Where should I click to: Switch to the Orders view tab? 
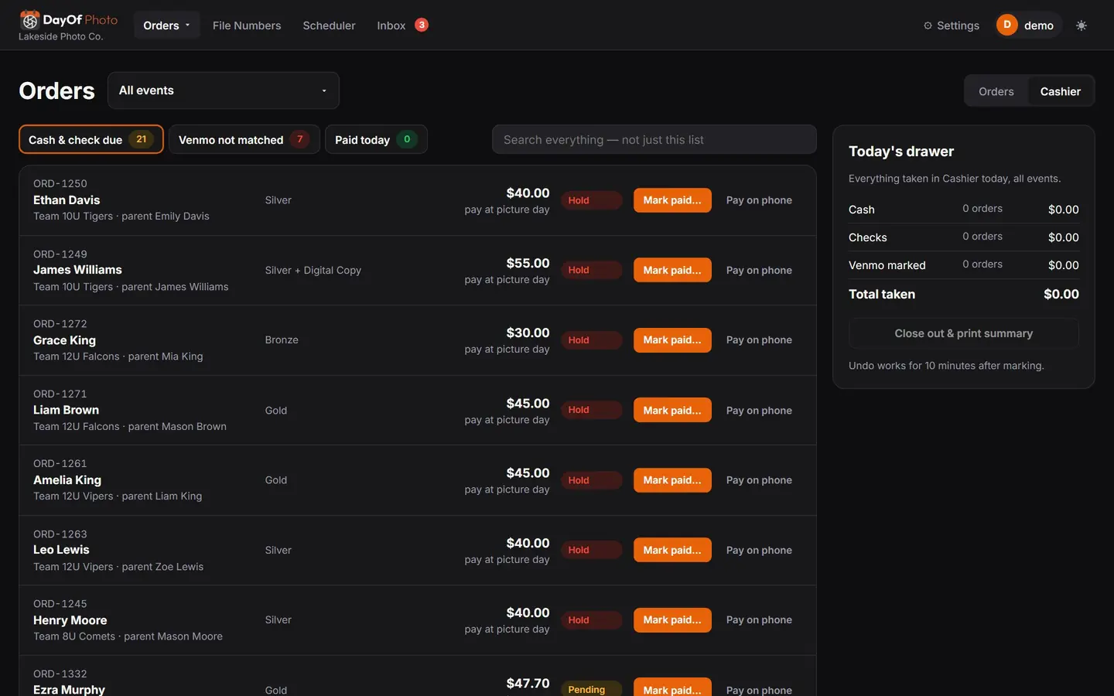click(x=996, y=91)
